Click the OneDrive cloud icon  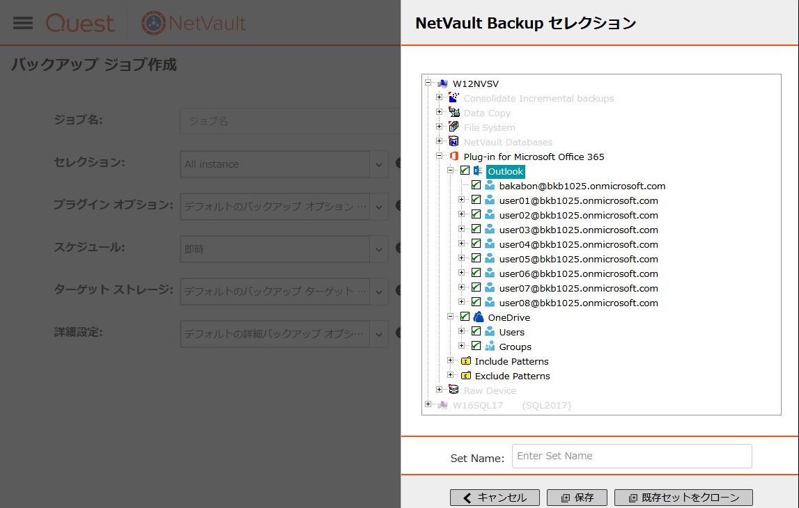point(478,317)
